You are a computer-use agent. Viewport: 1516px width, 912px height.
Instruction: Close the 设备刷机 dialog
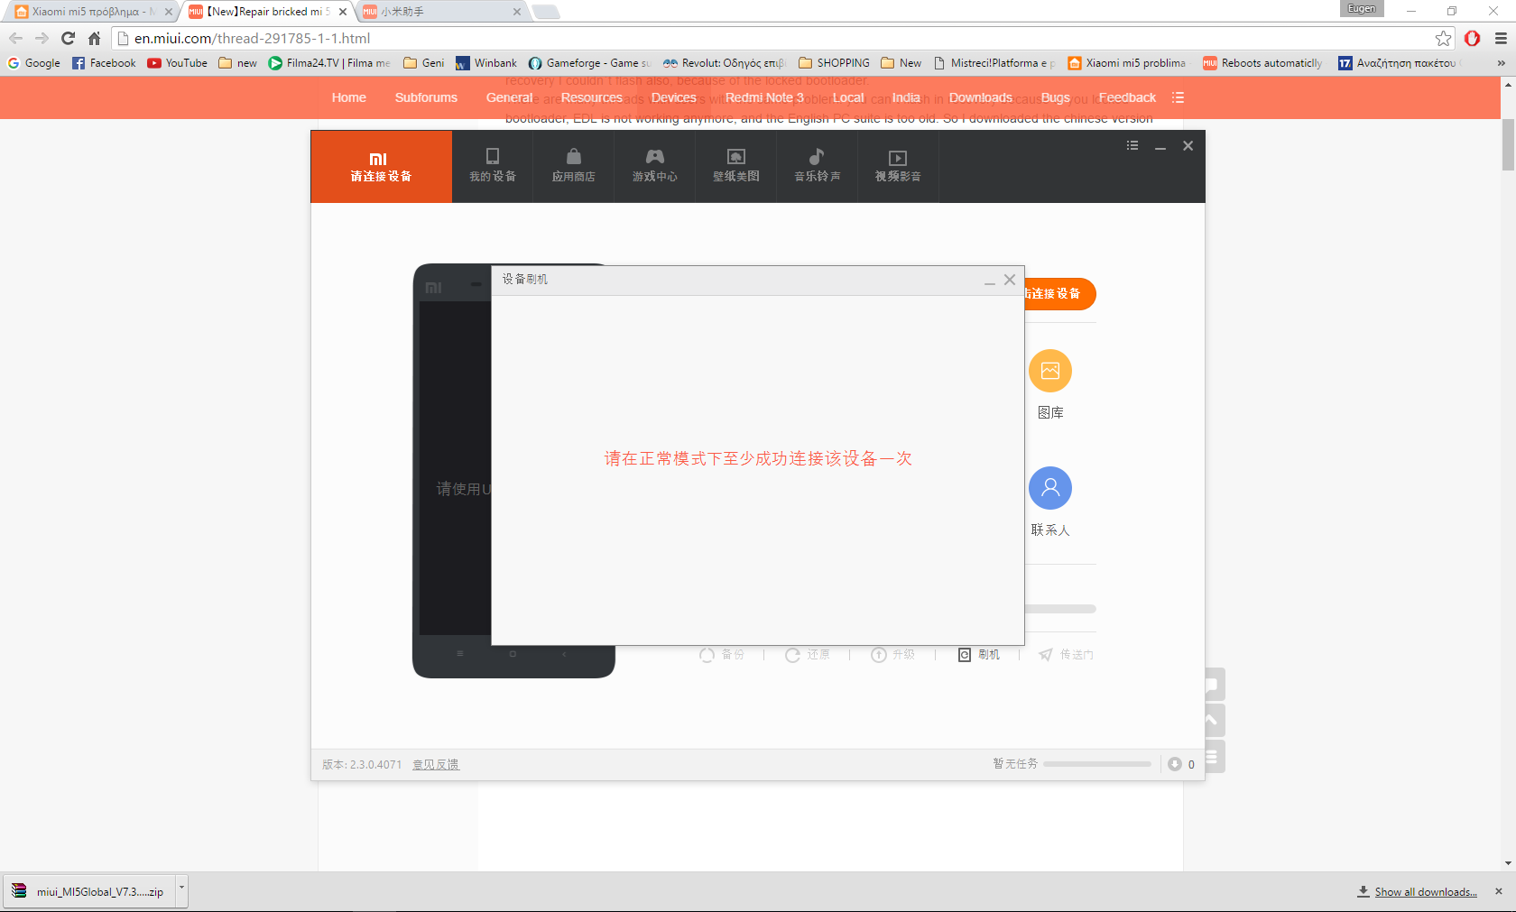1010,280
